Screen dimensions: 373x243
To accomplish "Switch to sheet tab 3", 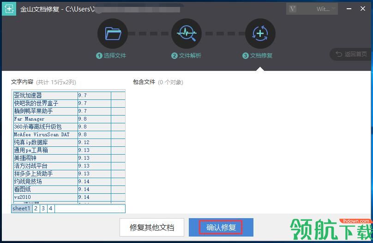I will [43, 208].
